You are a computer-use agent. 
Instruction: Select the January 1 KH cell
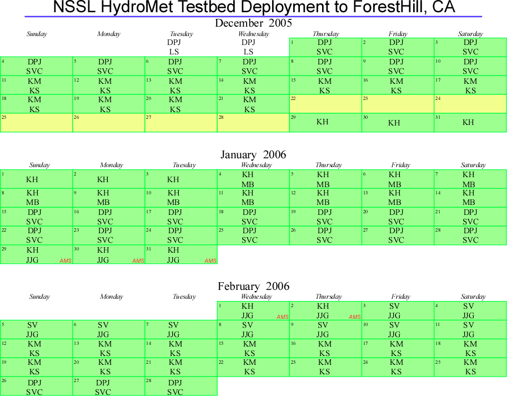point(36,179)
